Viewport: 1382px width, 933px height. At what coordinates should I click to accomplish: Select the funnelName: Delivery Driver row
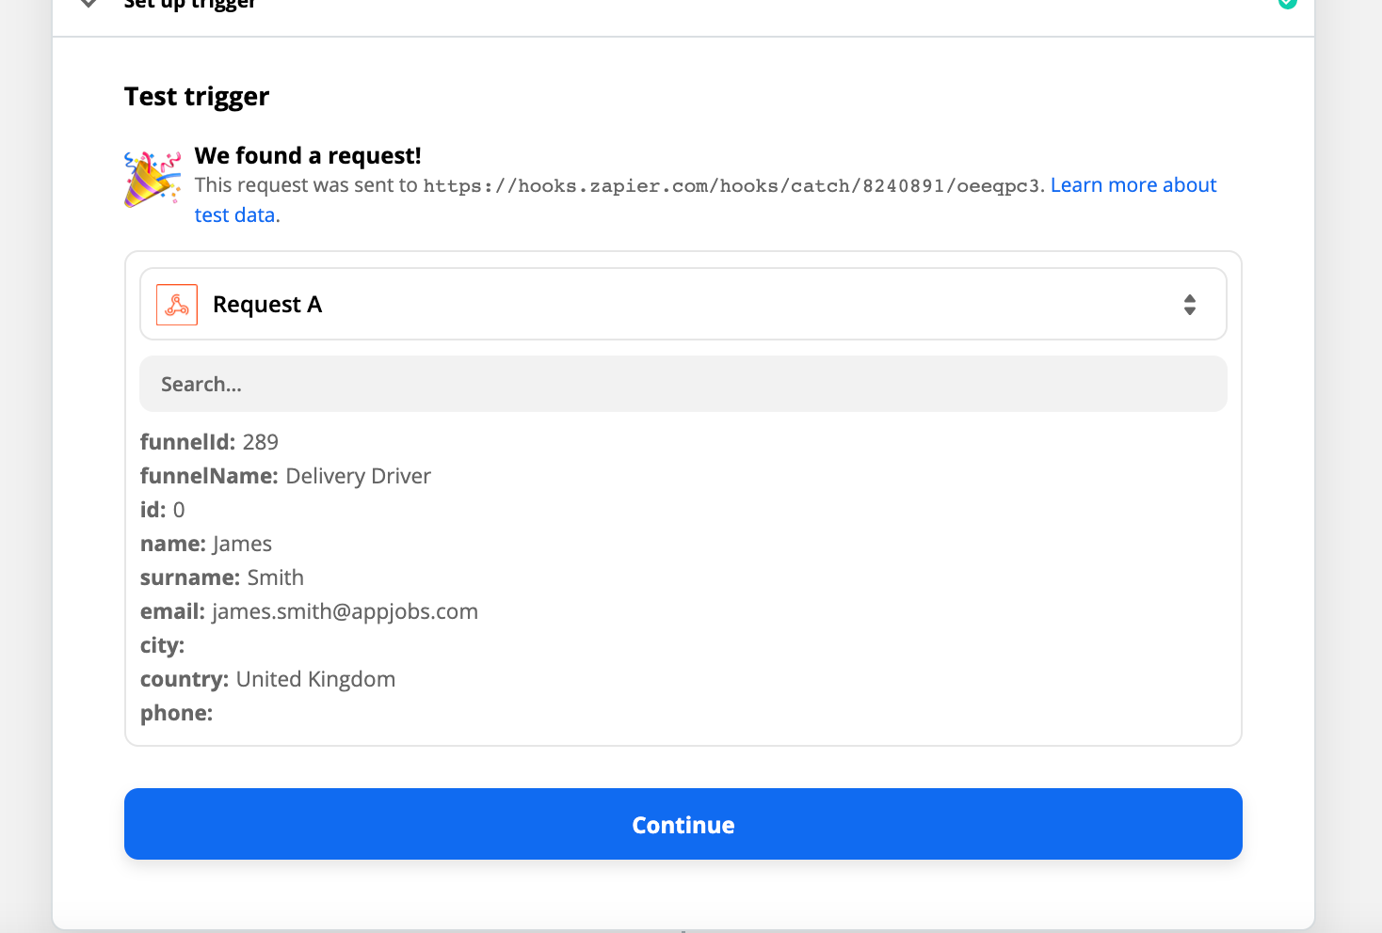285,476
